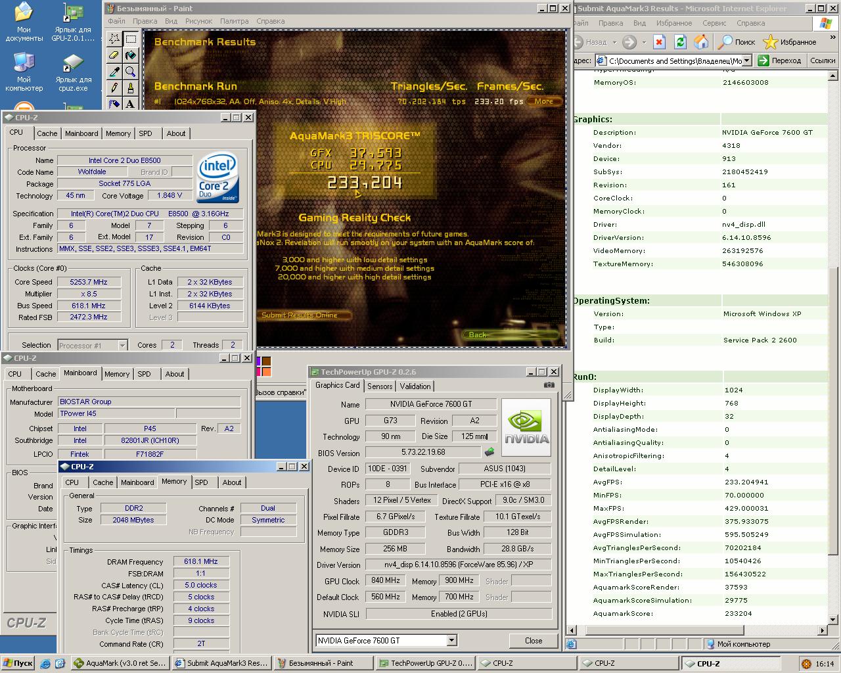Click the Close button in GPU-Z
Screen dimensions: 841x673
tap(534, 640)
